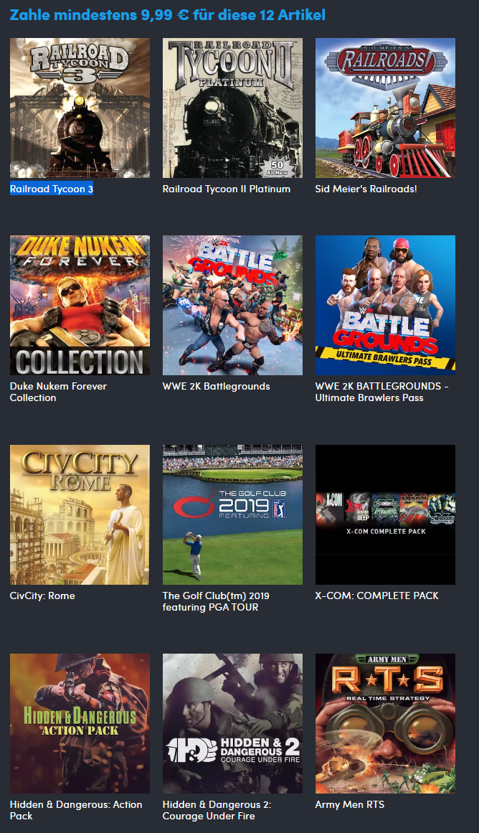479x833 pixels.
Task: Click the CivCity: Rome title text
Action: tap(42, 596)
